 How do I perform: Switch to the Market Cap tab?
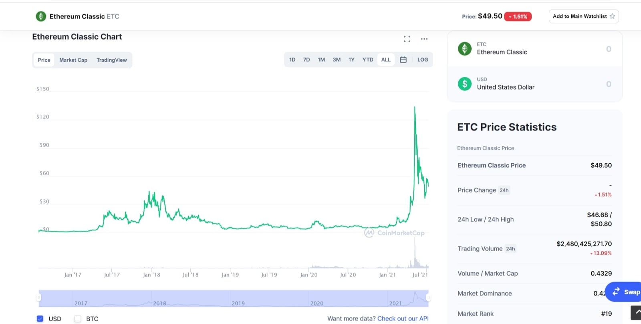(73, 60)
